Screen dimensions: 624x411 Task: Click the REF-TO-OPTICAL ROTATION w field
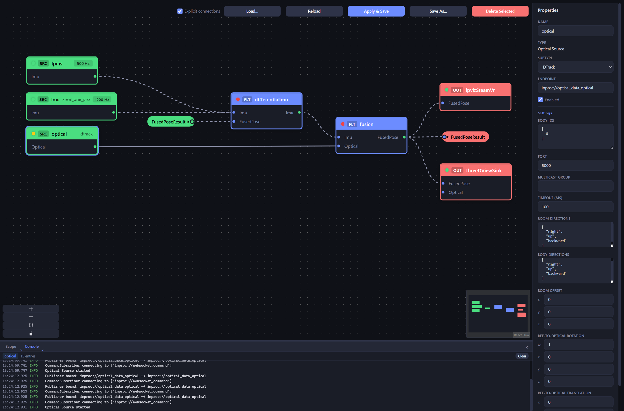578,345
